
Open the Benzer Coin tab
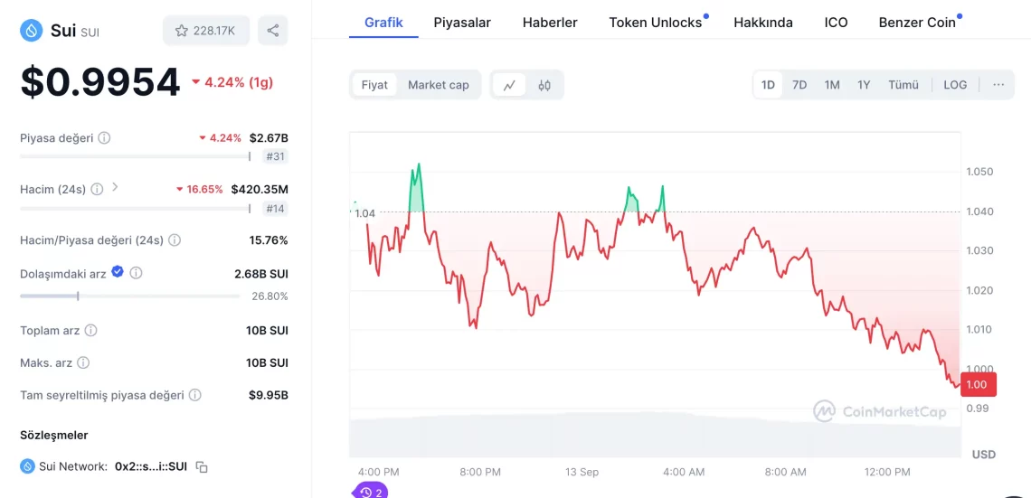pos(917,23)
